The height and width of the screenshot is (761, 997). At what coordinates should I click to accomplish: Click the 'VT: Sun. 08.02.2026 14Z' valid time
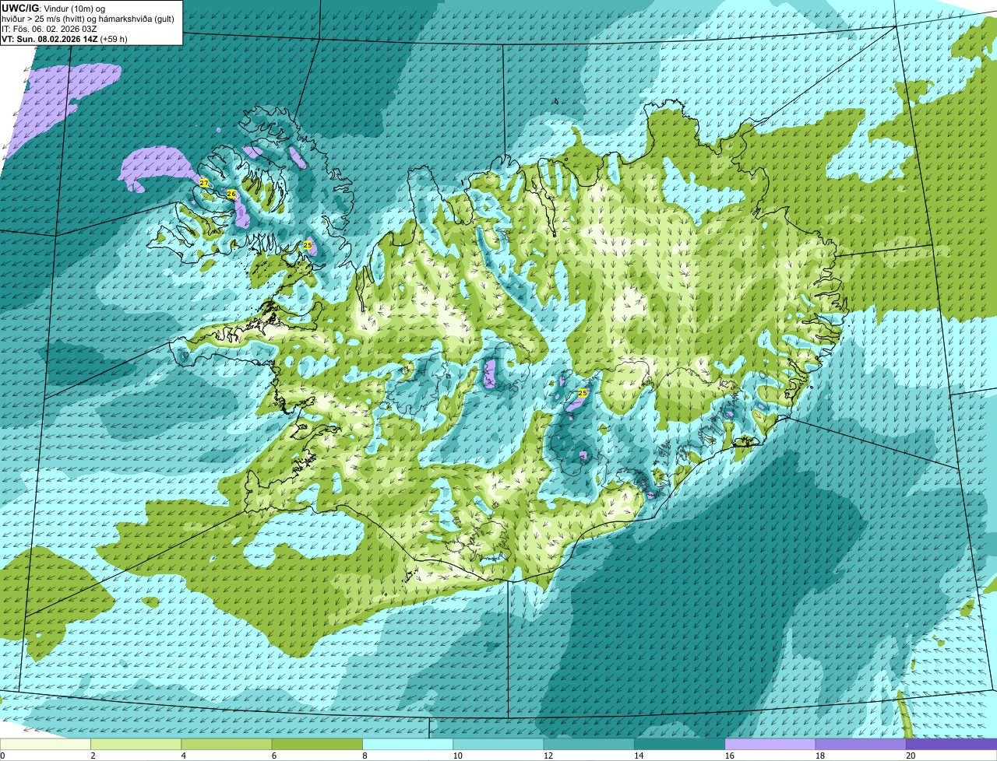48,39
